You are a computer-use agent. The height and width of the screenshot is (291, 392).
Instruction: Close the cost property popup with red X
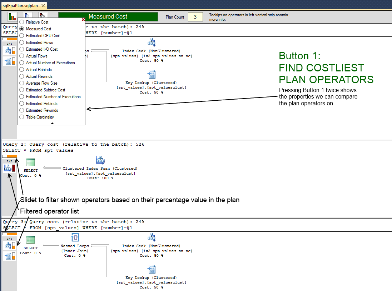pyautogui.click(x=83, y=20)
